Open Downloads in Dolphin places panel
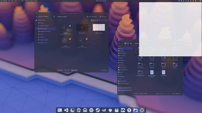202x113 pixels. pos(125,56)
